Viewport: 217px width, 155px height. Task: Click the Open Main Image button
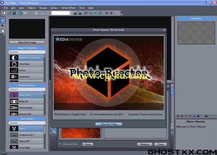pos(27,42)
